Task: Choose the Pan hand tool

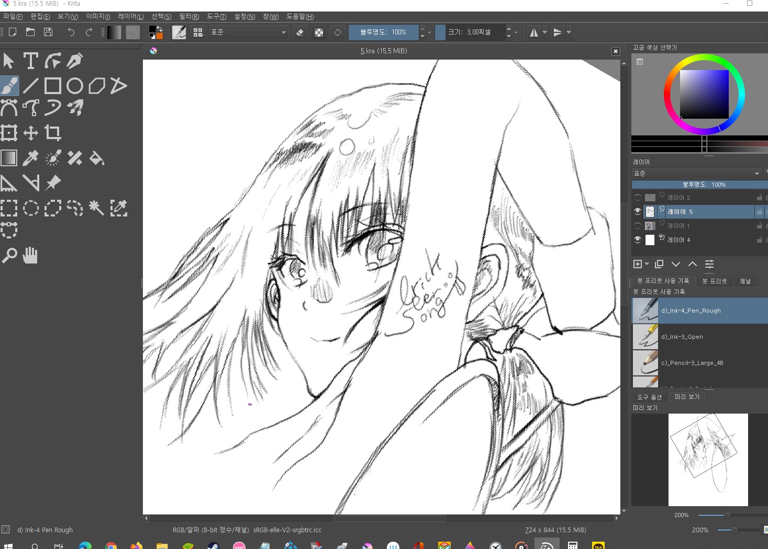Action: 30,256
